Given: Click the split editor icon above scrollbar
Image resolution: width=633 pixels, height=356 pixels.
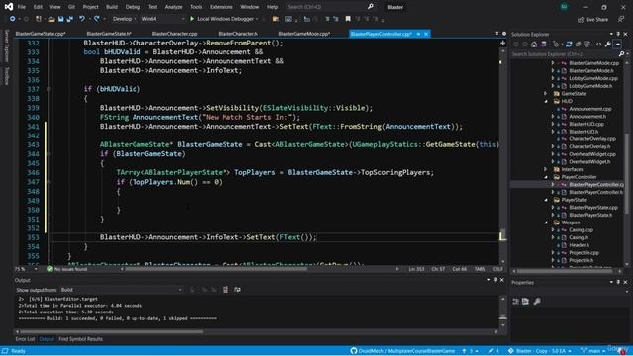Looking at the screenshot, I should (x=503, y=43).
